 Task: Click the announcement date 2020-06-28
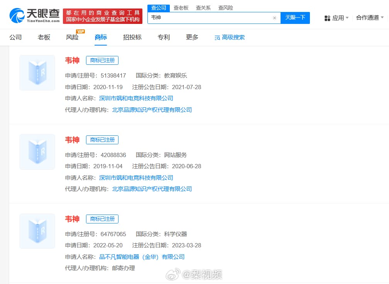(x=186, y=166)
